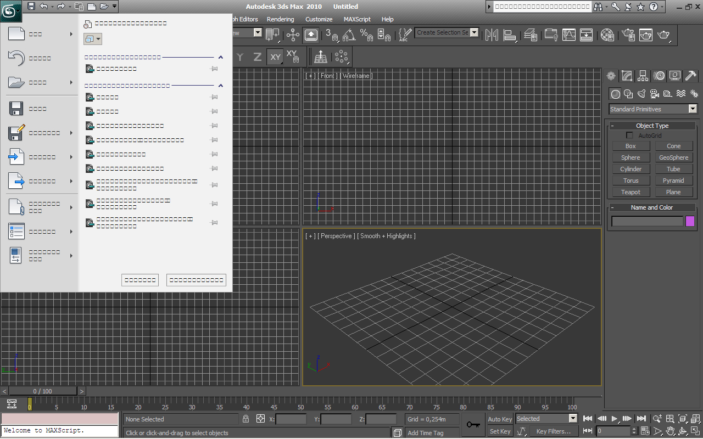
Task: Click the Sphere primitive button
Action: pos(631,157)
